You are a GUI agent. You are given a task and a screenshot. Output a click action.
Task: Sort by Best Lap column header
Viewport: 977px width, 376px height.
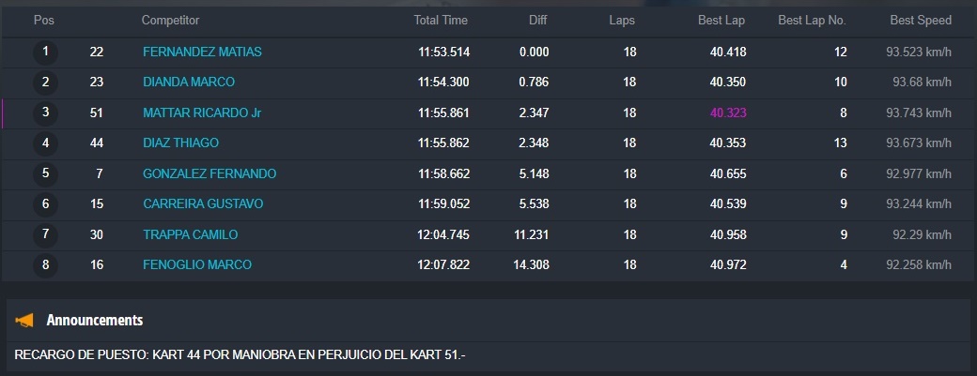tap(721, 21)
